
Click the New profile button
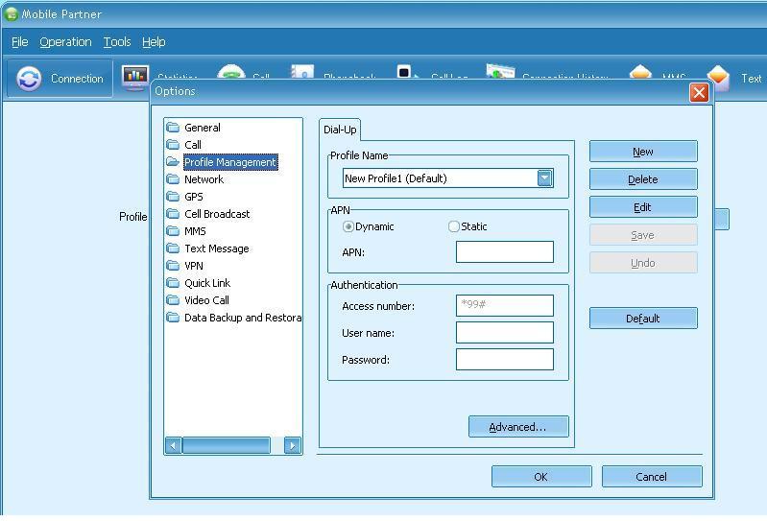[x=643, y=152]
